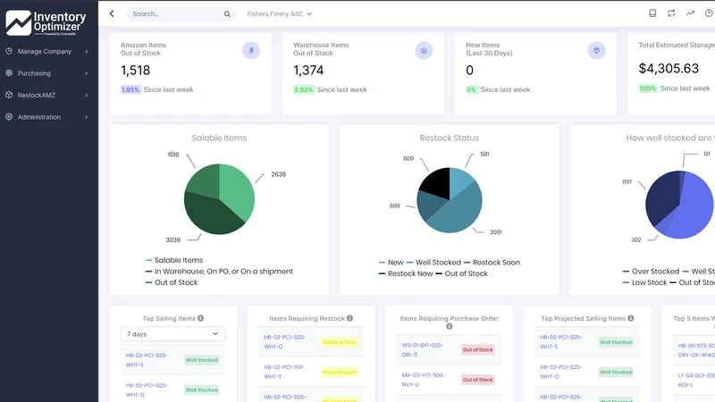715x402 pixels.
Task: Click the Inventory Optimizer logo
Action: coord(46,22)
